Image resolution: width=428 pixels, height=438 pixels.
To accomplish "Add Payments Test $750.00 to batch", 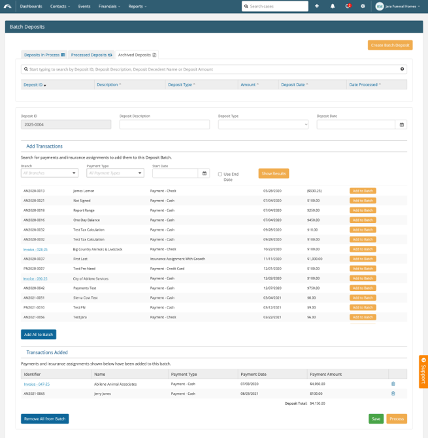I will 363,288.
